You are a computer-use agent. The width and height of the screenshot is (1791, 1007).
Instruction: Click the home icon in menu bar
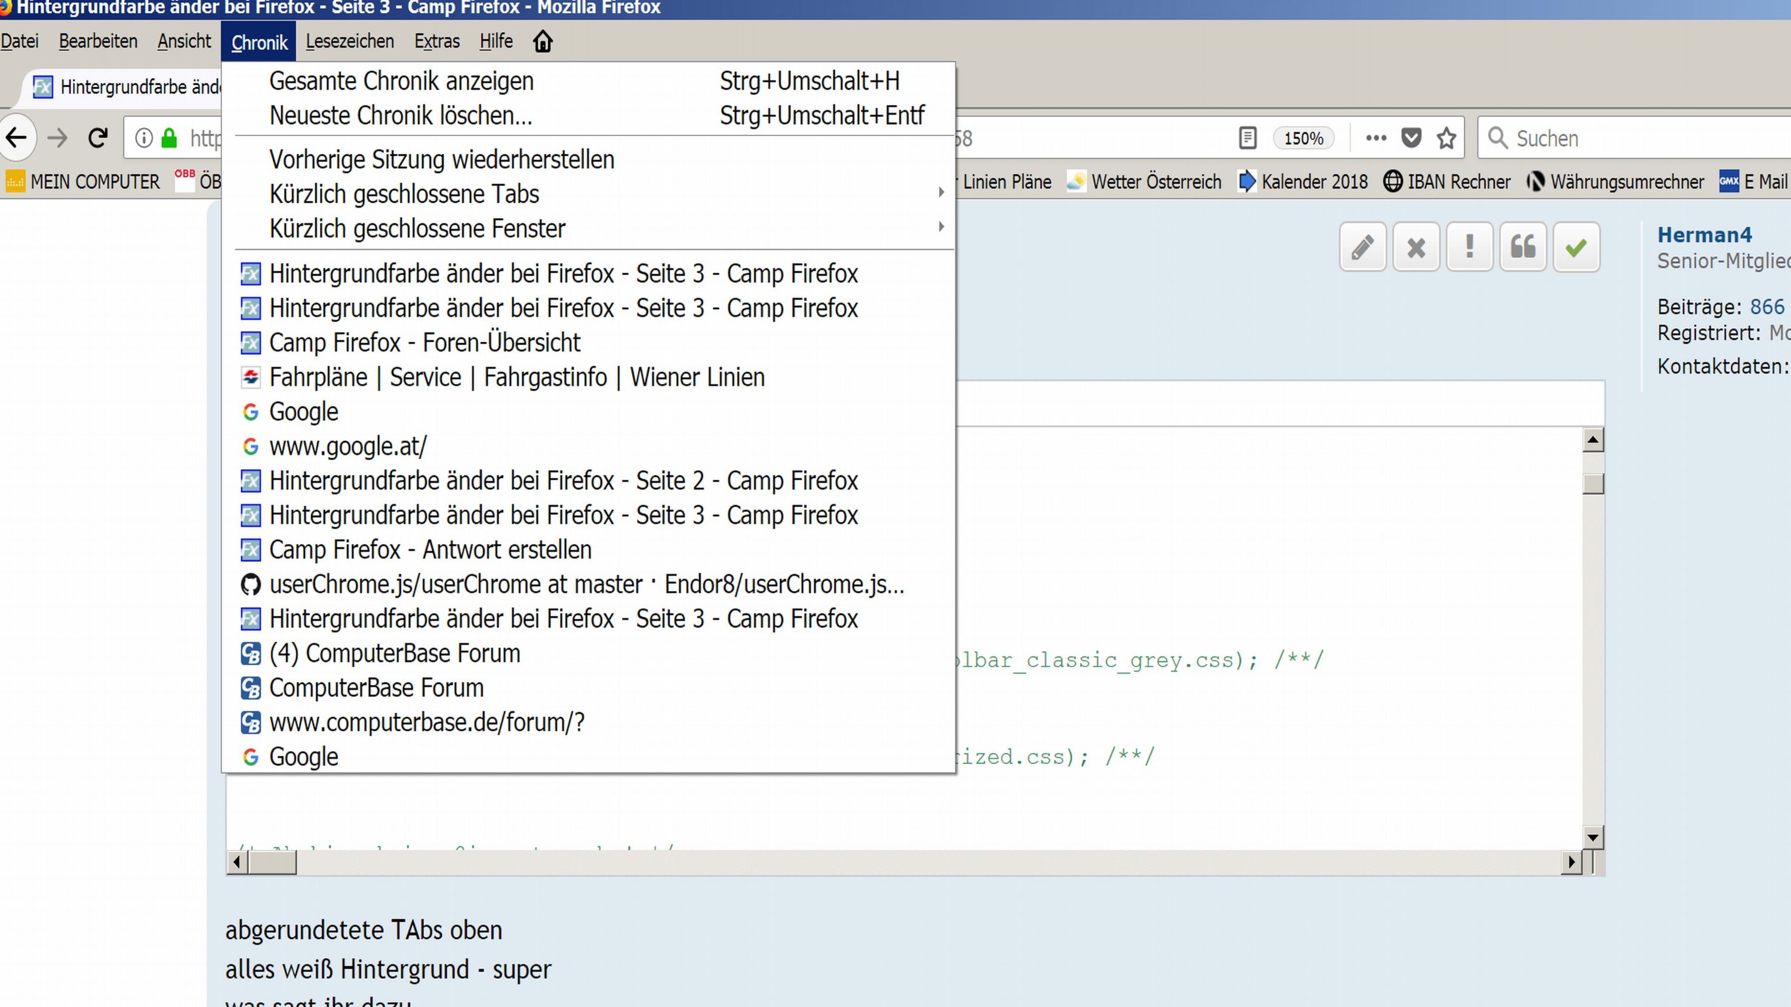(542, 42)
